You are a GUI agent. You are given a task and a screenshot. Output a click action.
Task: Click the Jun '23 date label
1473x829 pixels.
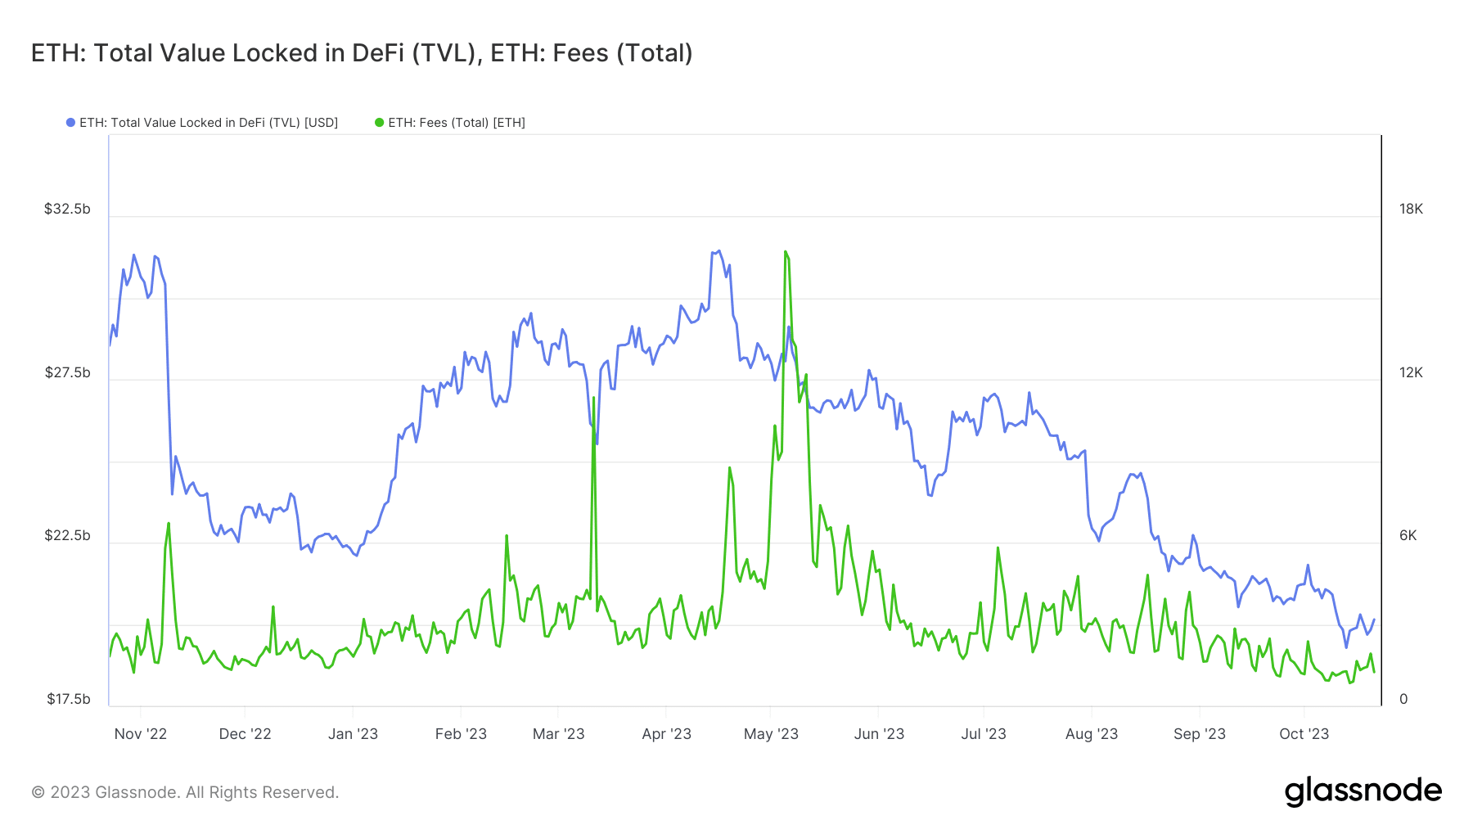coord(879,734)
